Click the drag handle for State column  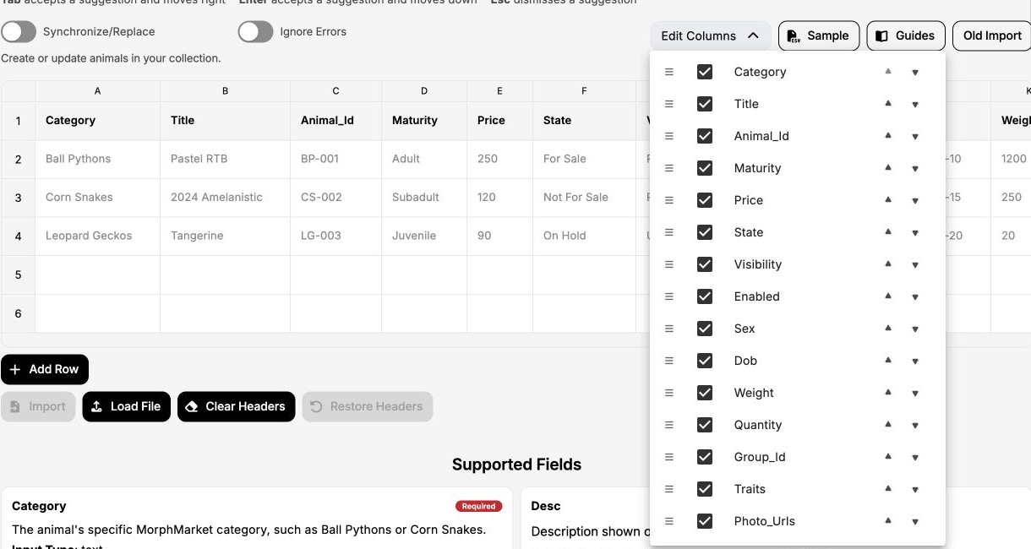[x=669, y=232]
